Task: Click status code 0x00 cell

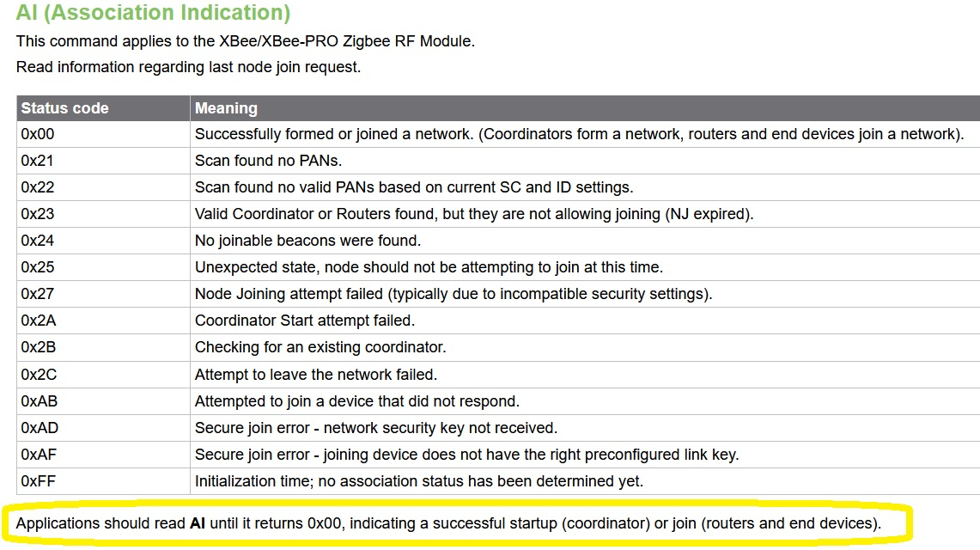Action: point(103,134)
